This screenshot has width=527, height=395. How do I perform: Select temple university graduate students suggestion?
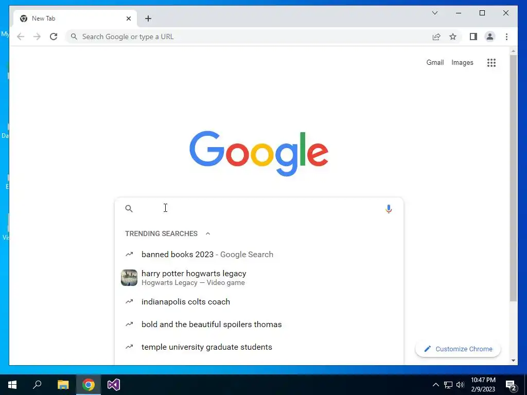click(259, 347)
